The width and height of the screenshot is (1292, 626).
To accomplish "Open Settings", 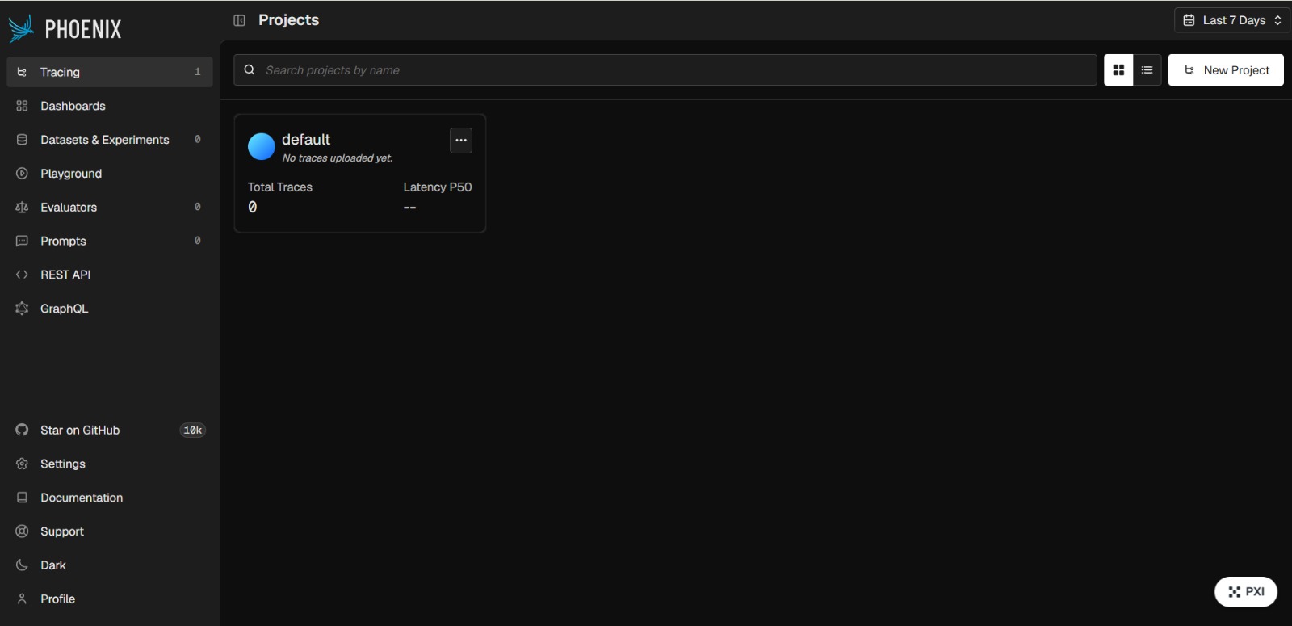I will [110, 464].
